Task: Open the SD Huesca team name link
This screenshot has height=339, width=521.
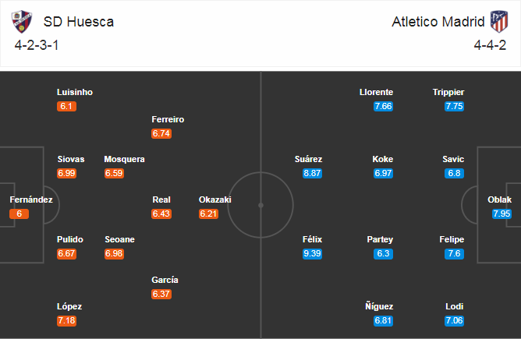Action: (79, 22)
